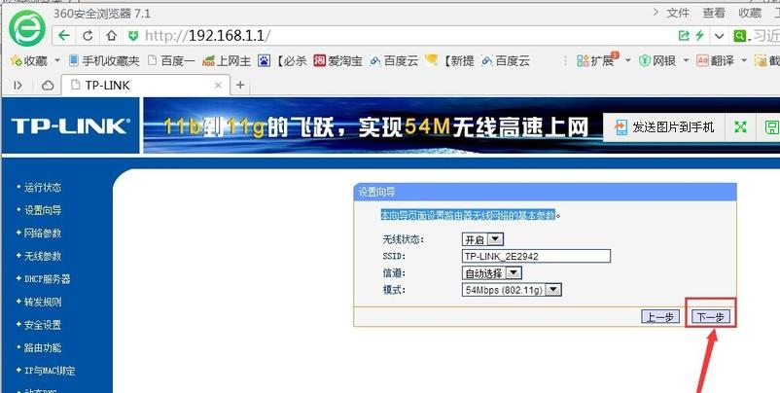Open 网络参数 in the router sidebar
The height and width of the screenshot is (393, 780).
[x=43, y=233]
